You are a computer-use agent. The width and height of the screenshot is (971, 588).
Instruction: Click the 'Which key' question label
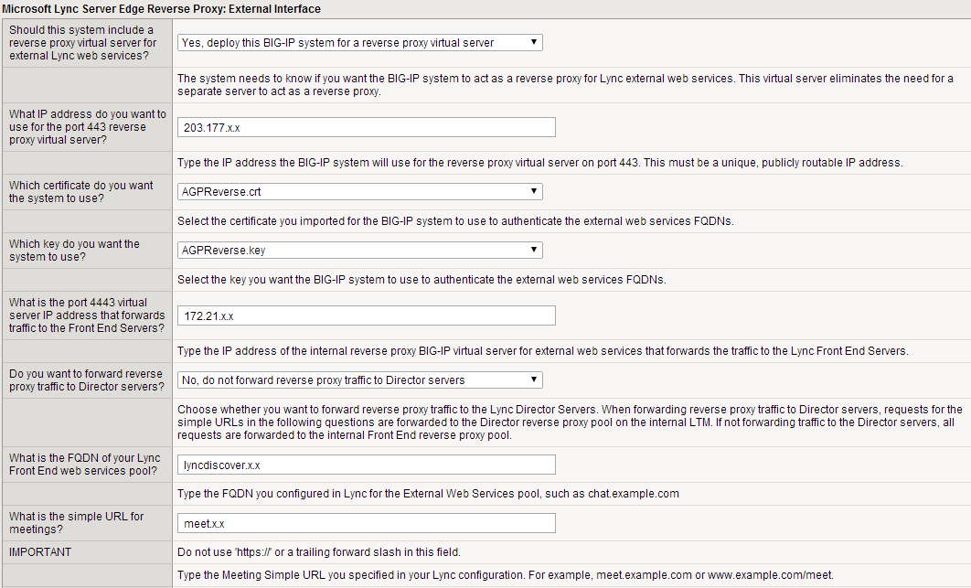pos(74,250)
